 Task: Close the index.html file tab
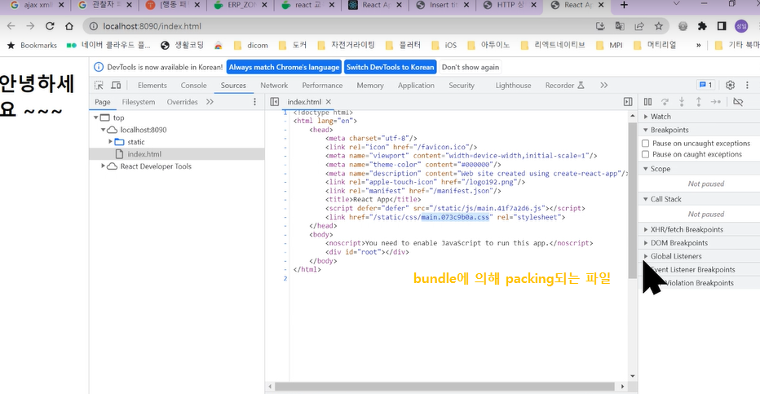coord(329,102)
